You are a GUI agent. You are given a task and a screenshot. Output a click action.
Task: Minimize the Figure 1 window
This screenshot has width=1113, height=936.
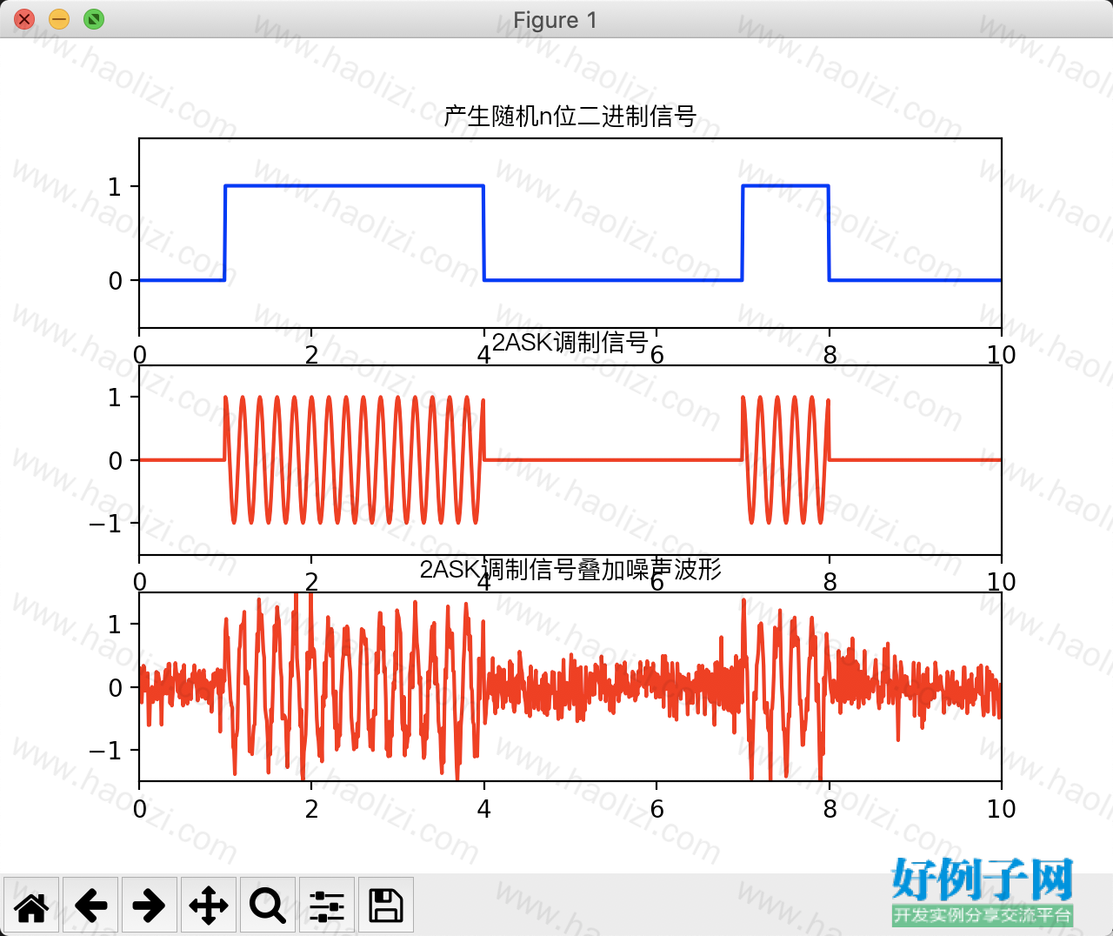point(59,19)
